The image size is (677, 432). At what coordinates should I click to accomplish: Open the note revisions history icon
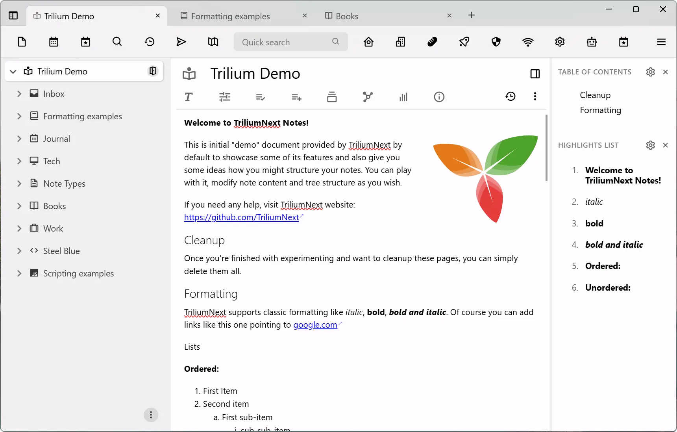(511, 96)
